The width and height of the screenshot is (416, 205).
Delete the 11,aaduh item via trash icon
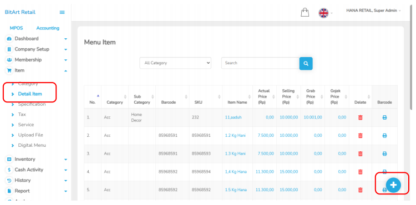(x=361, y=117)
